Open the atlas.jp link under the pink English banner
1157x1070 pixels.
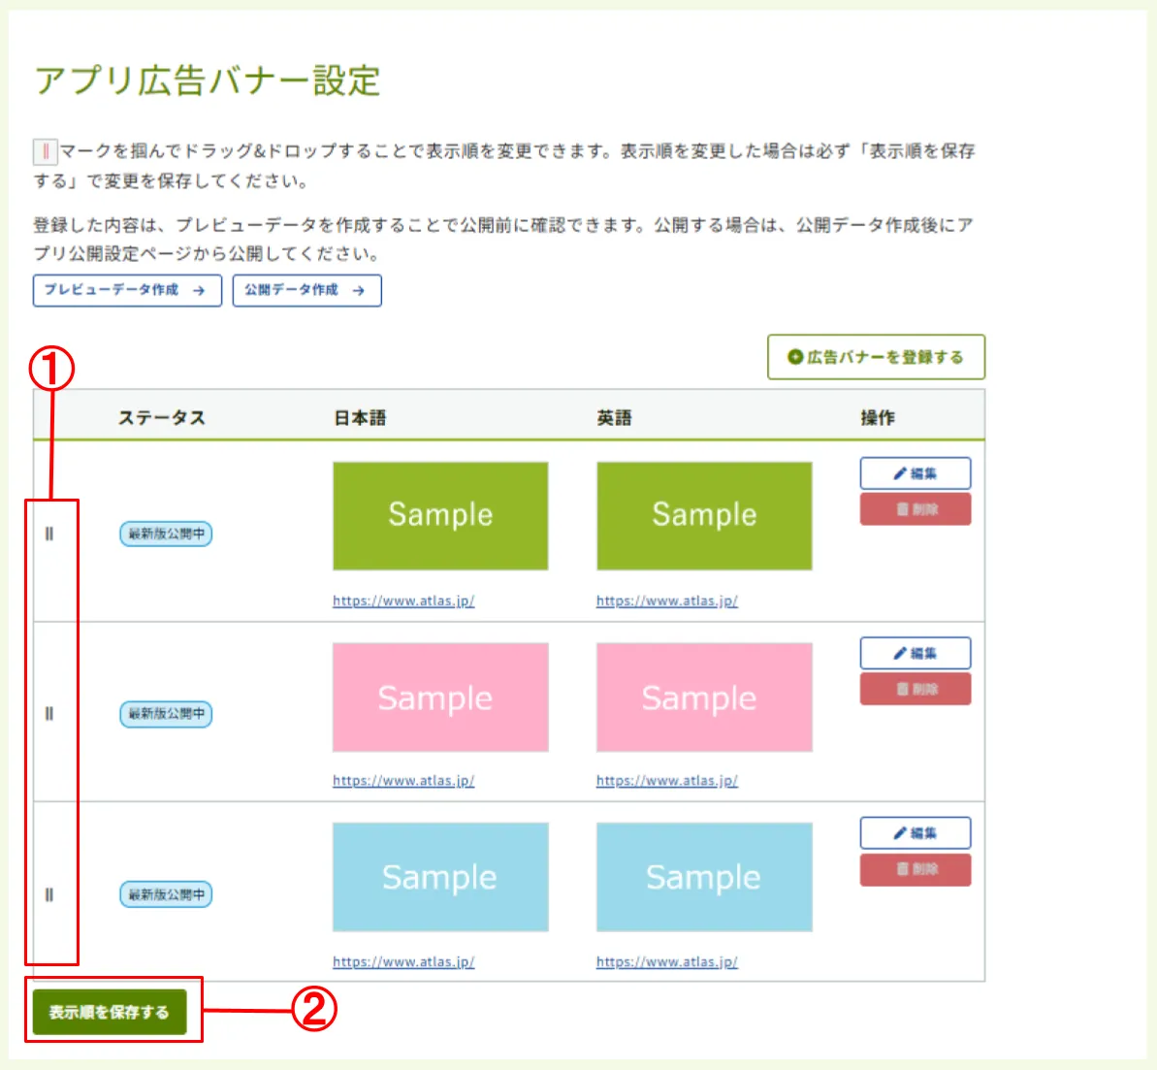click(666, 780)
